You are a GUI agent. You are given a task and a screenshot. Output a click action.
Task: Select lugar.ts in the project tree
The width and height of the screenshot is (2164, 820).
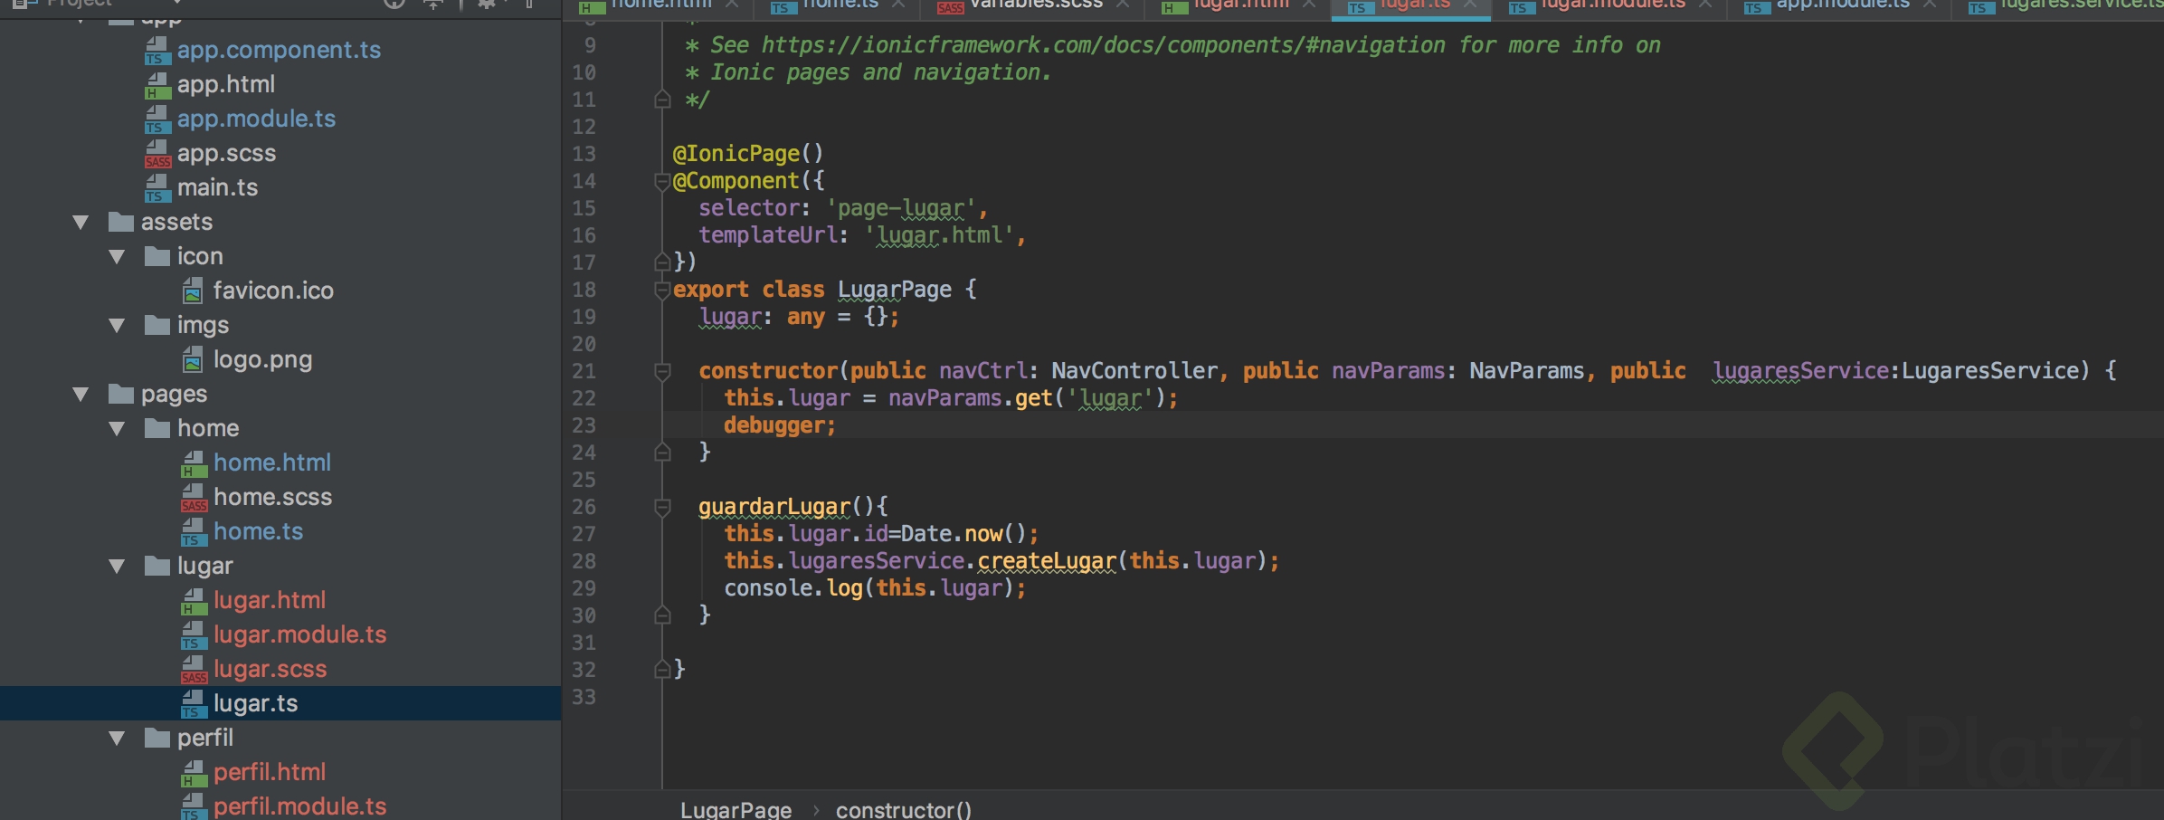[255, 704]
